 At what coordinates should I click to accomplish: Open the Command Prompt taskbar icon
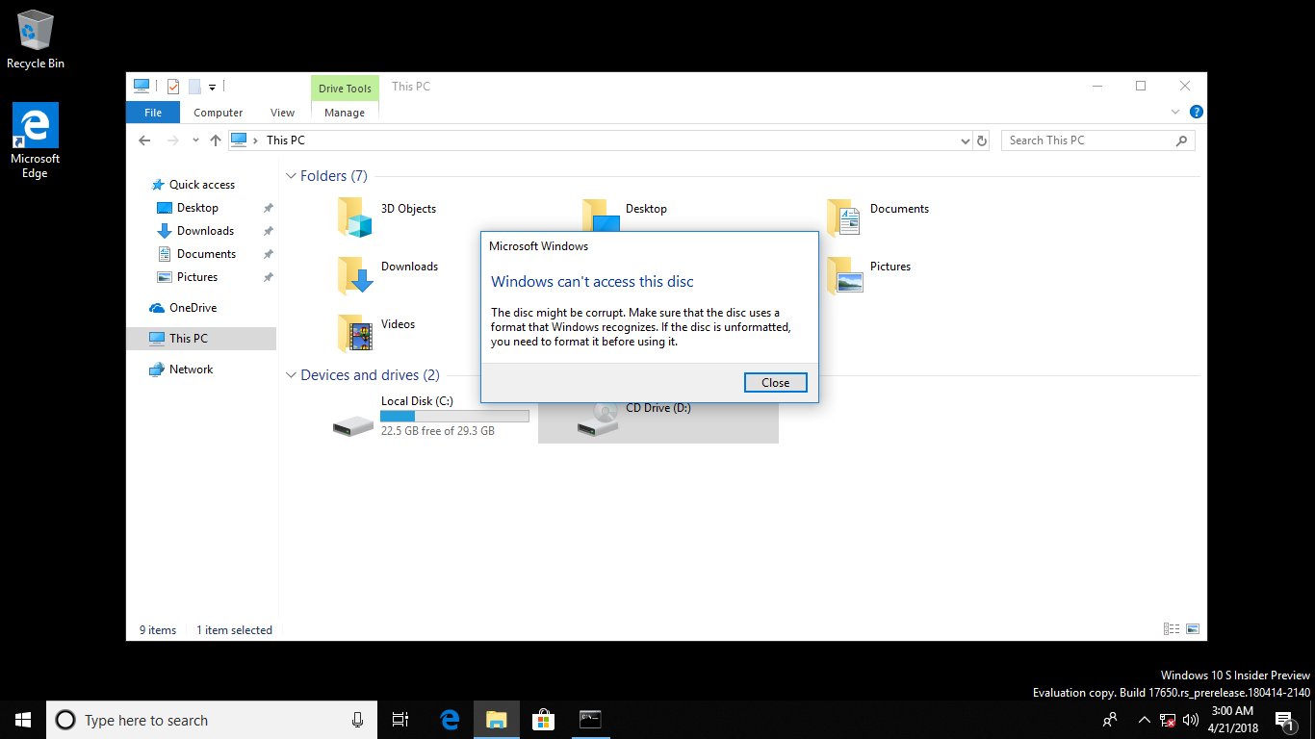click(x=590, y=720)
